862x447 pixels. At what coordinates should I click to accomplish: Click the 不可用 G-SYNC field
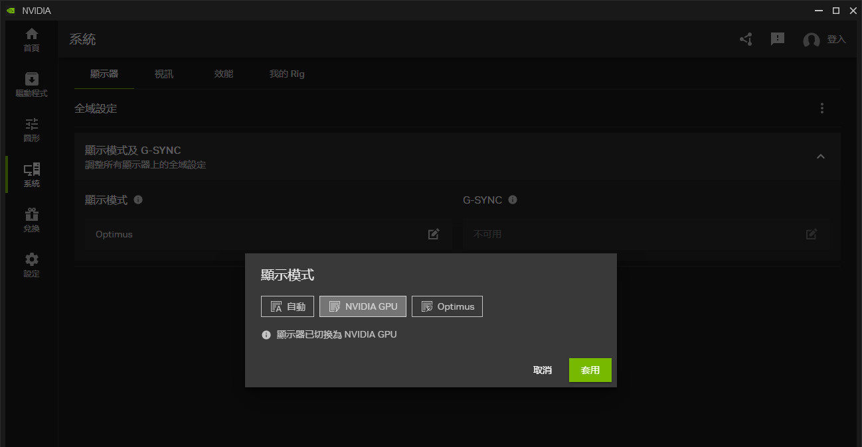[647, 234]
